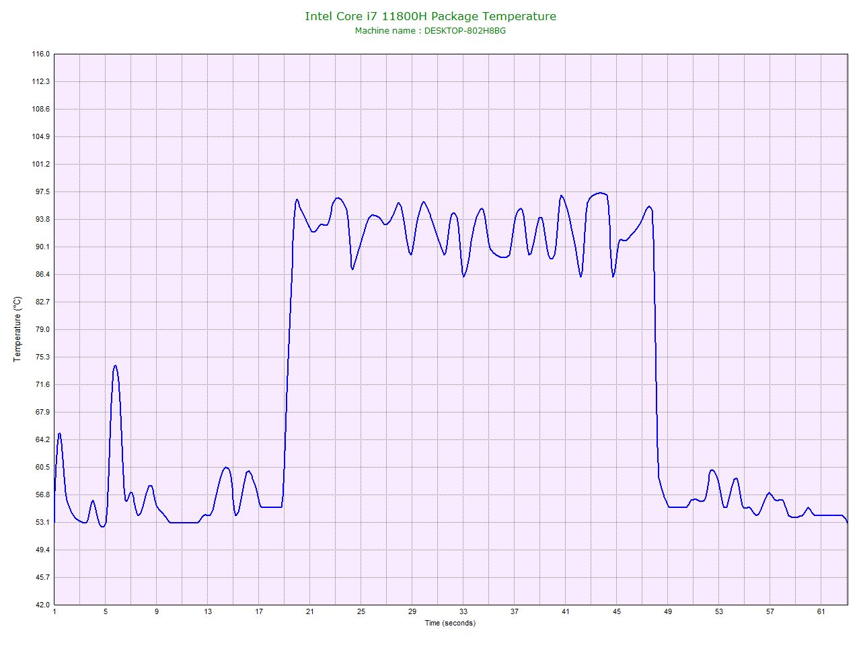Viewport: 861px width, 645px height.
Task: Click the Time (seconds) axis label
Action: coord(450,623)
